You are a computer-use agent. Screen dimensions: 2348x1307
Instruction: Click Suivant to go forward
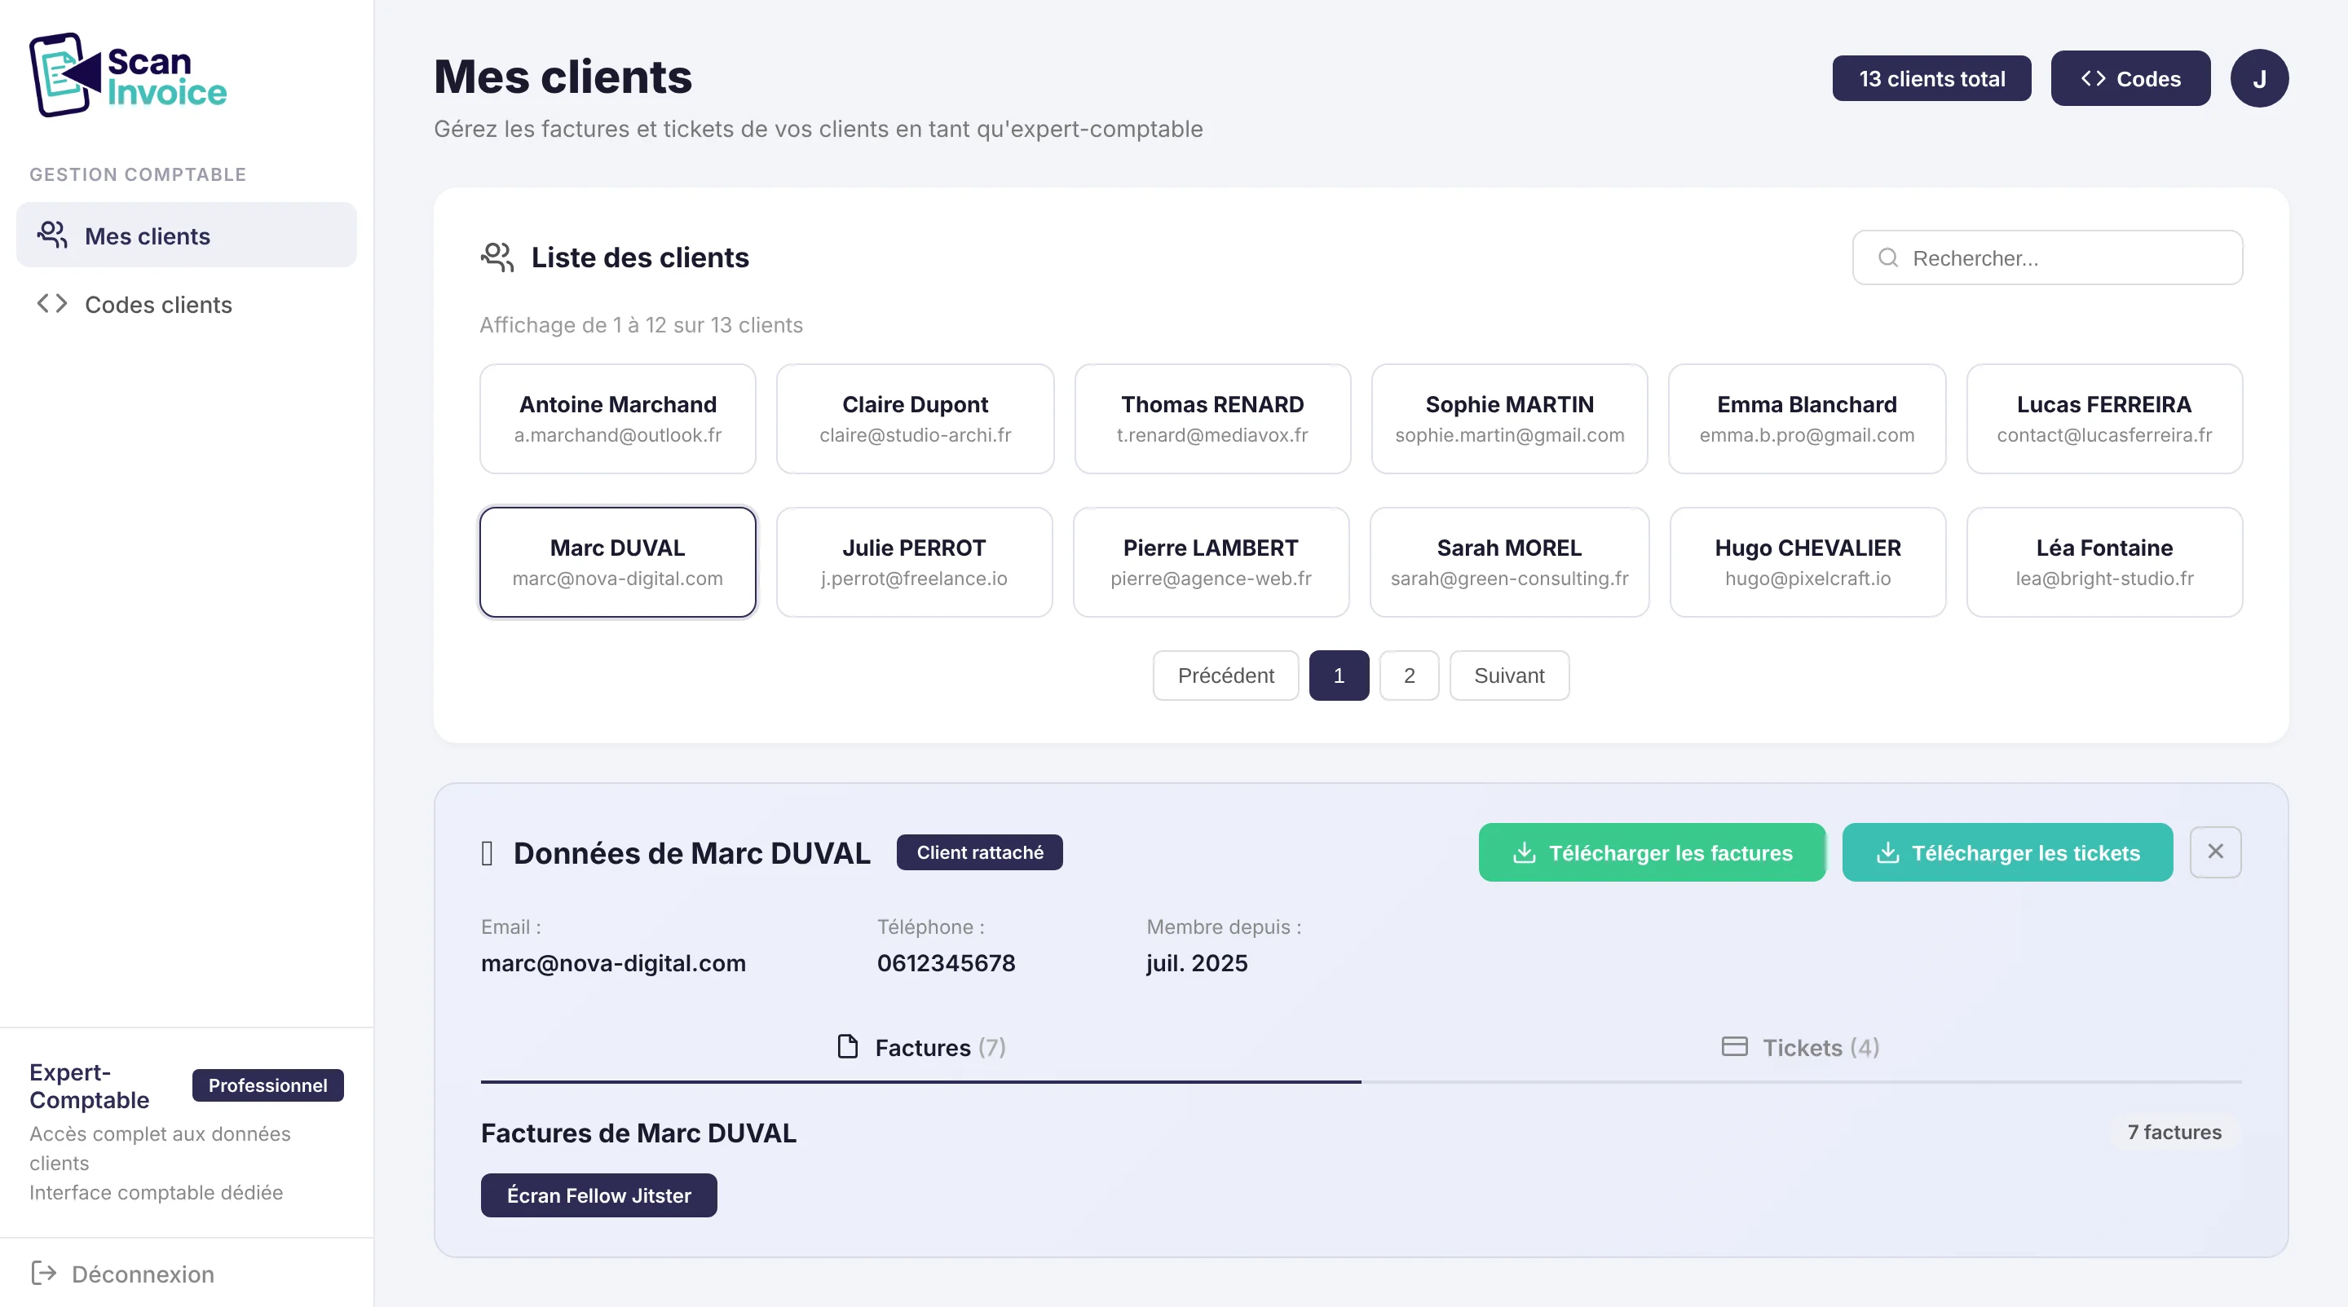[1508, 675]
